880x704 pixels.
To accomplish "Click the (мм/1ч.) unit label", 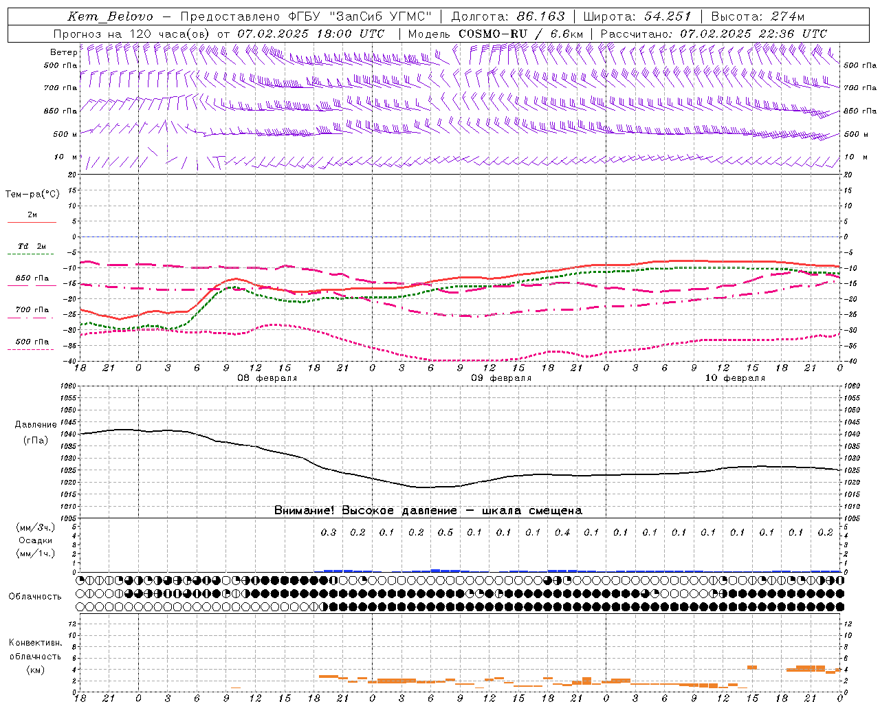I will (x=36, y=553).
